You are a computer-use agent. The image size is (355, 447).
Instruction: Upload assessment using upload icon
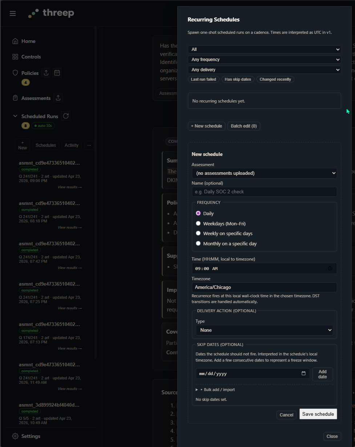point(58,98)
